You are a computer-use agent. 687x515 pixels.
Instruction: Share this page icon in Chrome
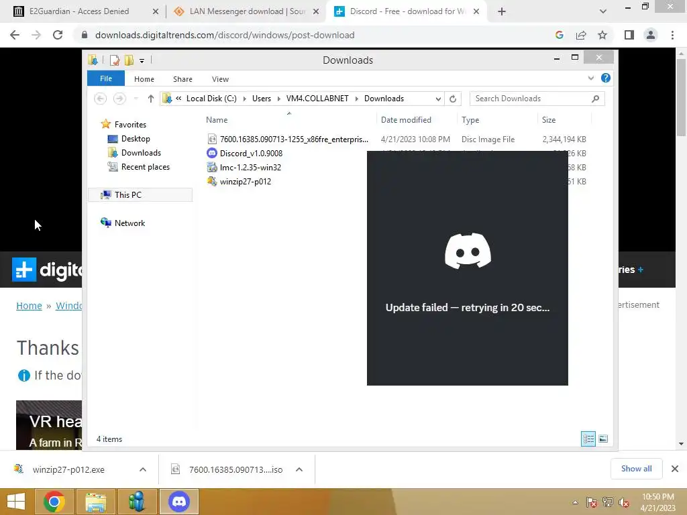(x=581, y=35)
